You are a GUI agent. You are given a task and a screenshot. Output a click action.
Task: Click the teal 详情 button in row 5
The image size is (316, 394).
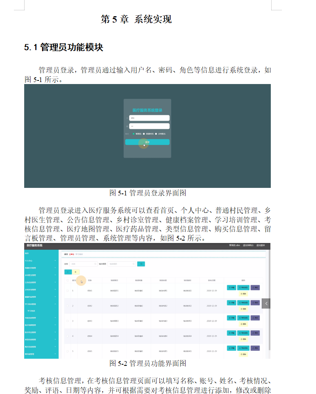[x=232, y=348]
